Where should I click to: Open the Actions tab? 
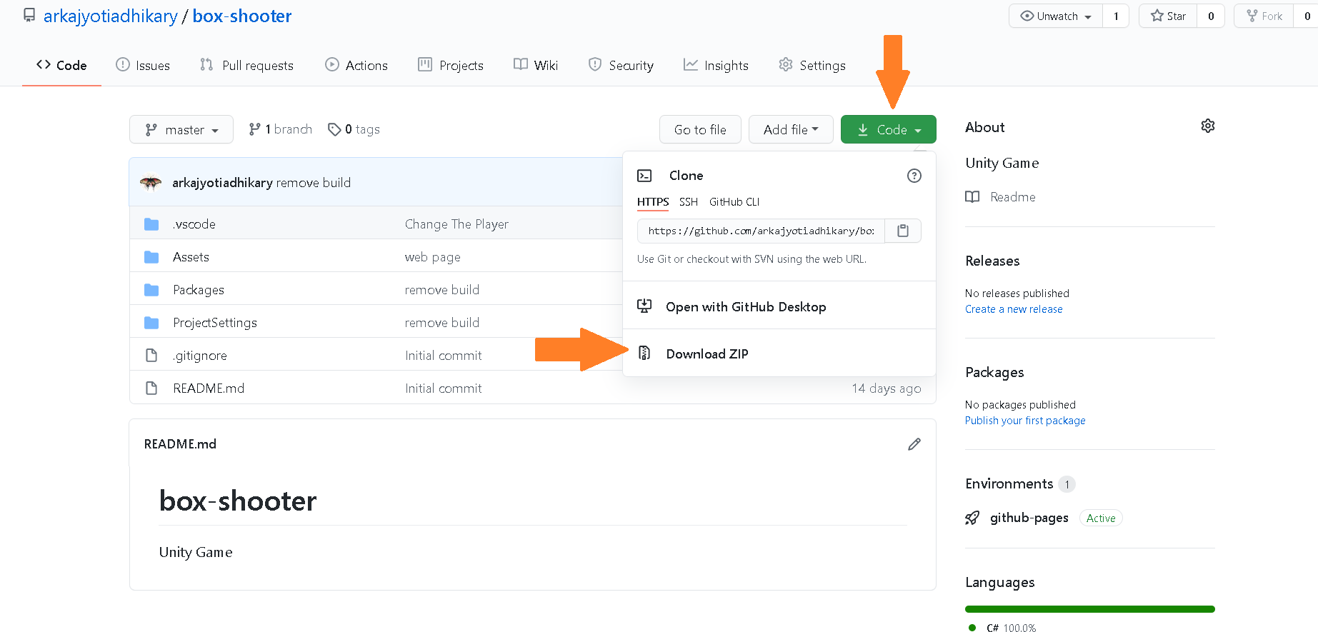click(x=356, y=65)
